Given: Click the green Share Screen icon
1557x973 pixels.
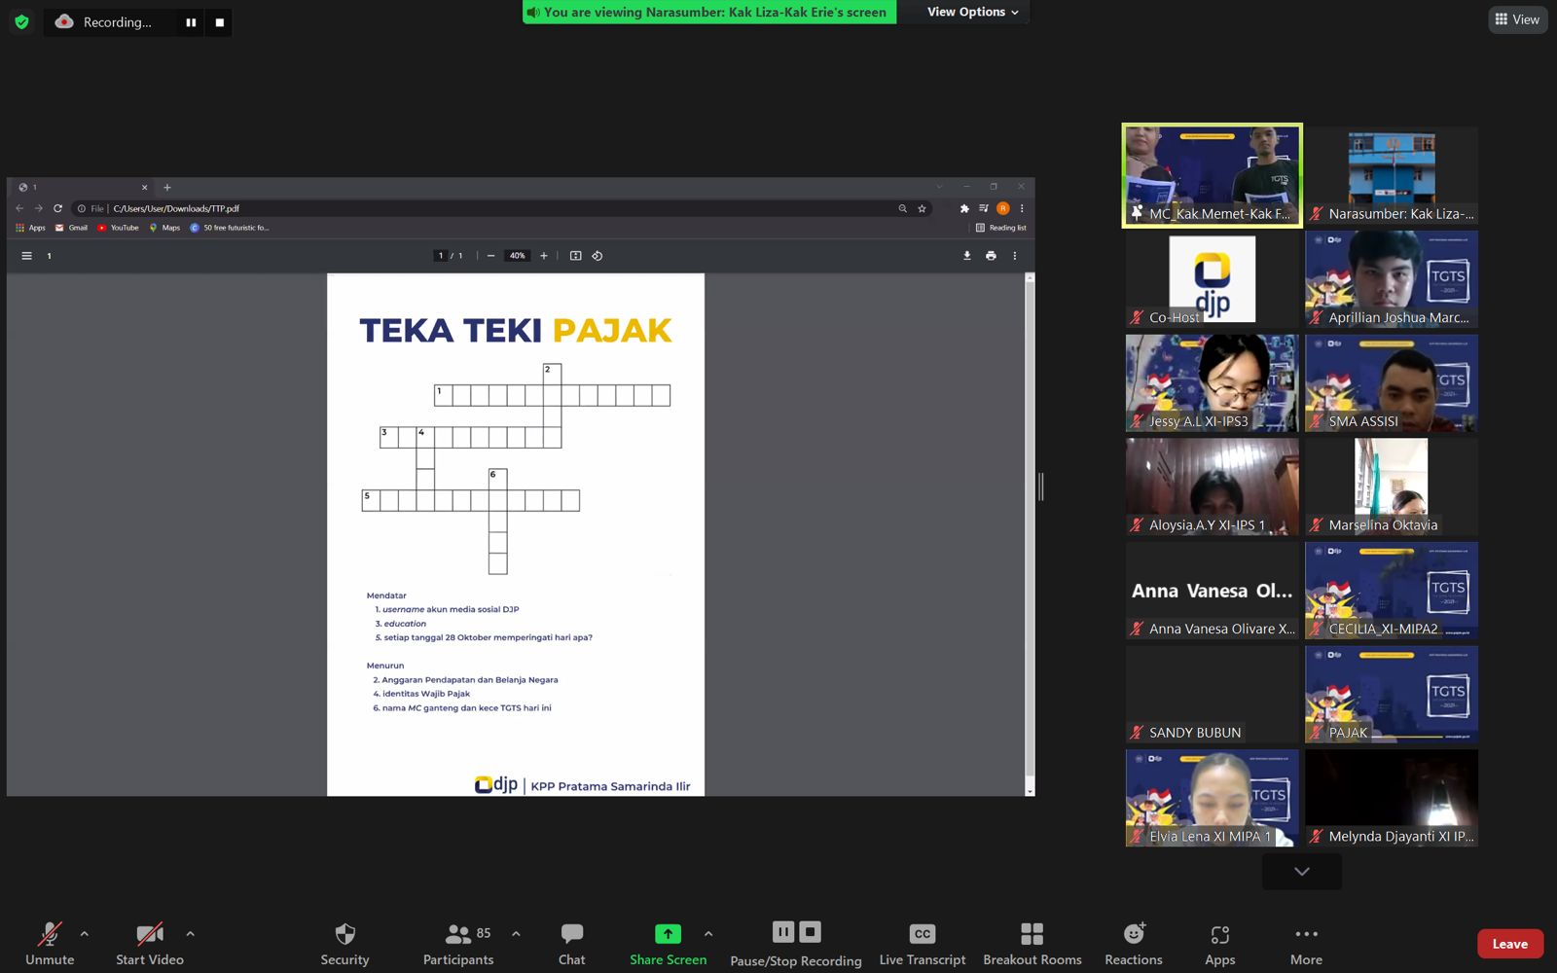Looking at the screenshot, I should [668, 934].
